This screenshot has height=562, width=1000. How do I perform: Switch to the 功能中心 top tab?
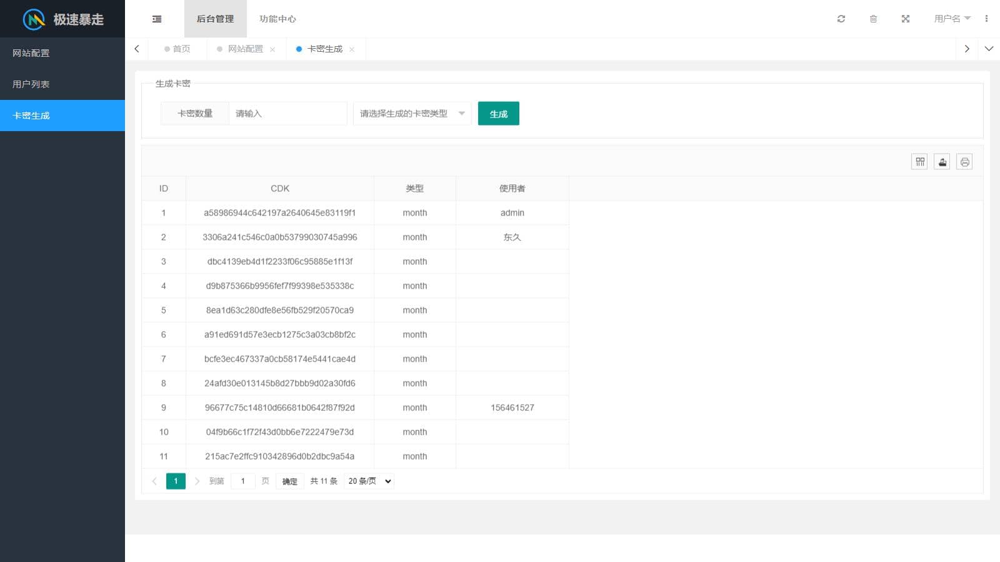(x=277, y=19)
